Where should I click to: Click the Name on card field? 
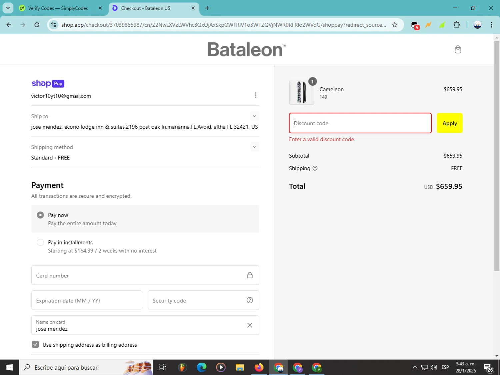tap(145, 325)
